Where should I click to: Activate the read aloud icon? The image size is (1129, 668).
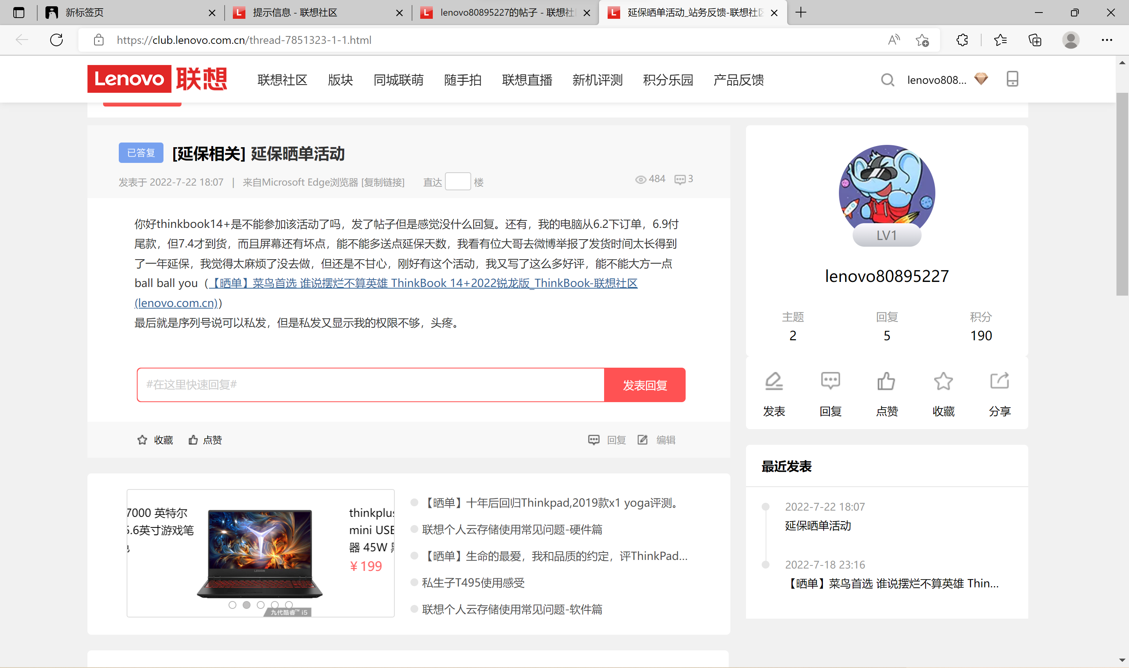click(x=894, y=40)
